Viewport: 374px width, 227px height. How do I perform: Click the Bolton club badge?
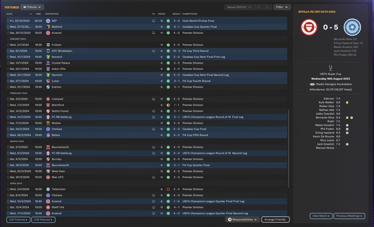click(x=48, y=135)
